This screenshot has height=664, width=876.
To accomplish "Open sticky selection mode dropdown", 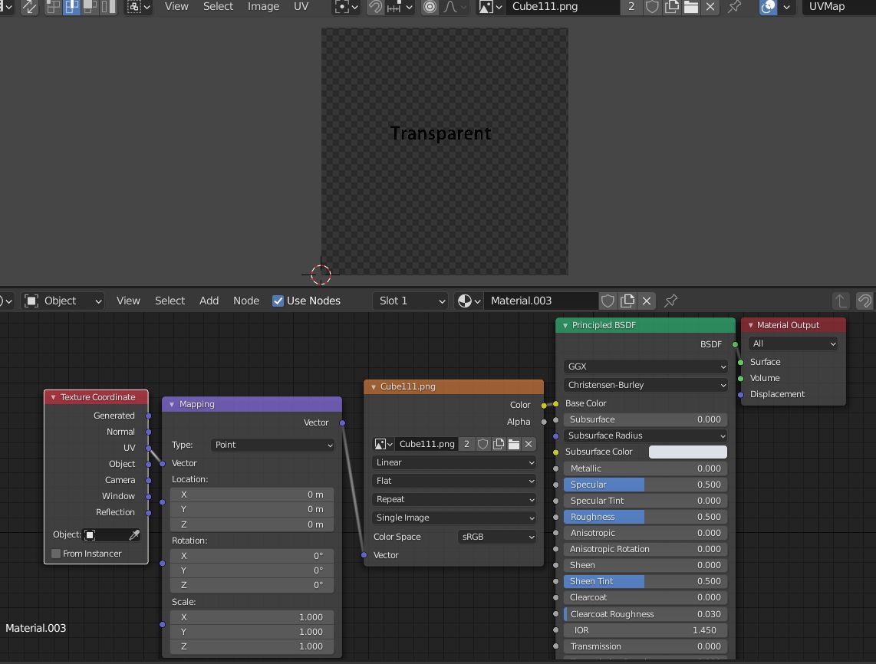I will click(139, 7).
